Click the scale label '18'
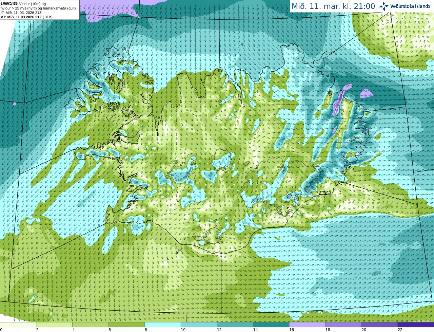 click(328, 330)
